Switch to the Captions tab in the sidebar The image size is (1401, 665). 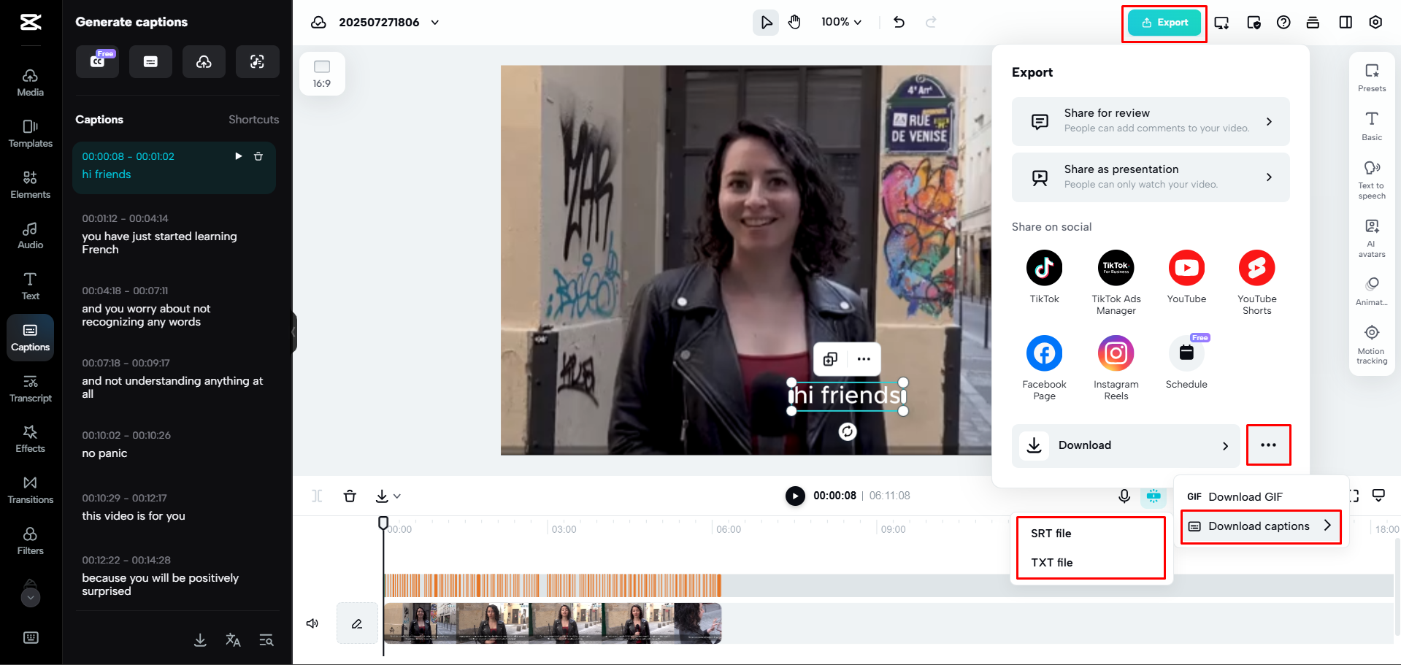pyautogui.click(x=30, y=337)
